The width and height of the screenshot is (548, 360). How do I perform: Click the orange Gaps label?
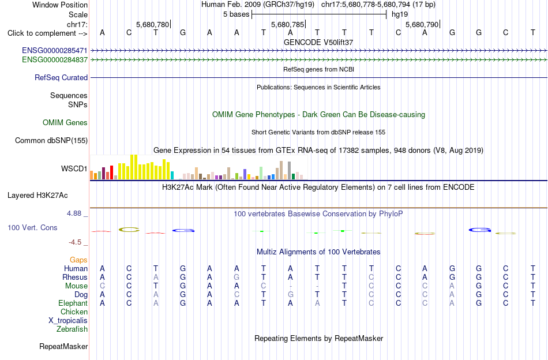click(x=78, y=260)
